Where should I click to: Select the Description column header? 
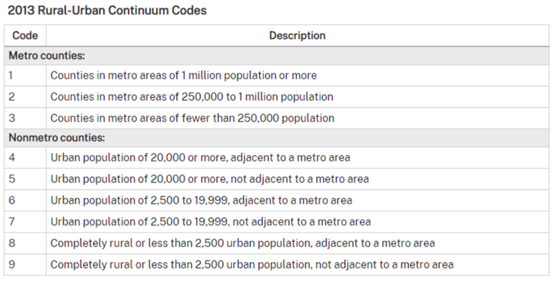[x=298, y=36]
